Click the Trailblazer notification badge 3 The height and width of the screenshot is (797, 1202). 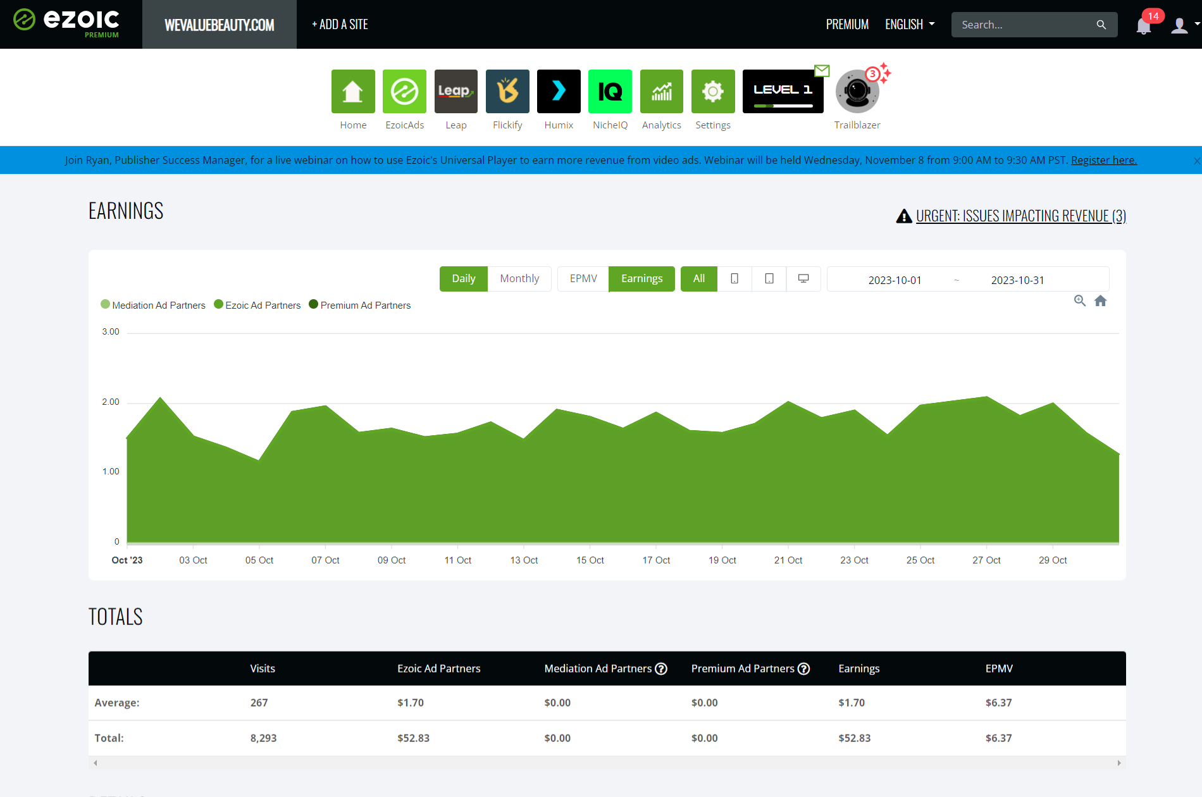[x=872, y=74]
